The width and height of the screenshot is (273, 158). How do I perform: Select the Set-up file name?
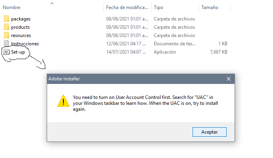pyautogui.click(x=18, y=52)
